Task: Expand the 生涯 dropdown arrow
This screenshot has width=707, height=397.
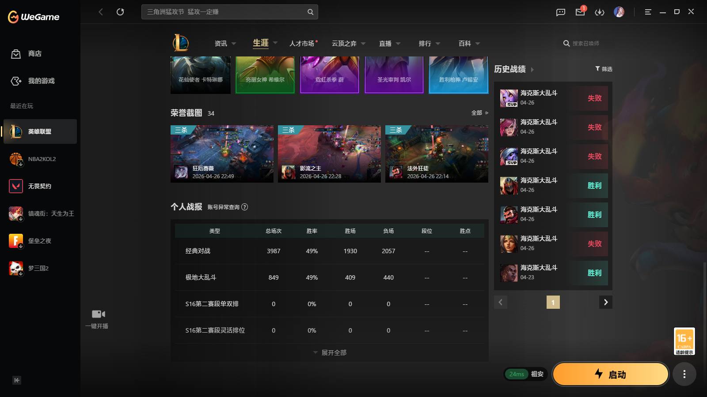Action: coord(275,43)
